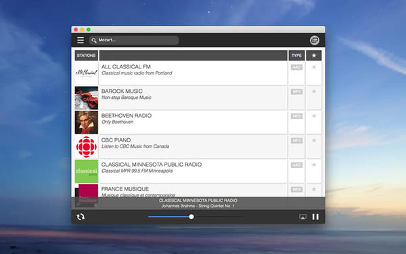Open the hamburger menu

click(81, 40)
